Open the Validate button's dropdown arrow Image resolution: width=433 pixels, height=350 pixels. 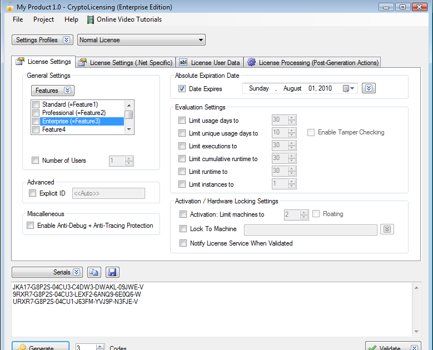coord(415,348)
